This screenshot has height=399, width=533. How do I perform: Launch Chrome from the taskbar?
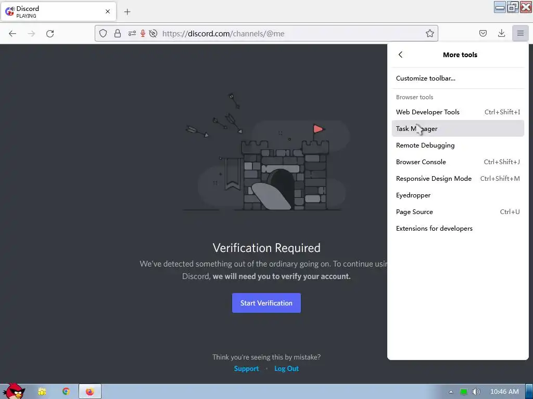66,392
